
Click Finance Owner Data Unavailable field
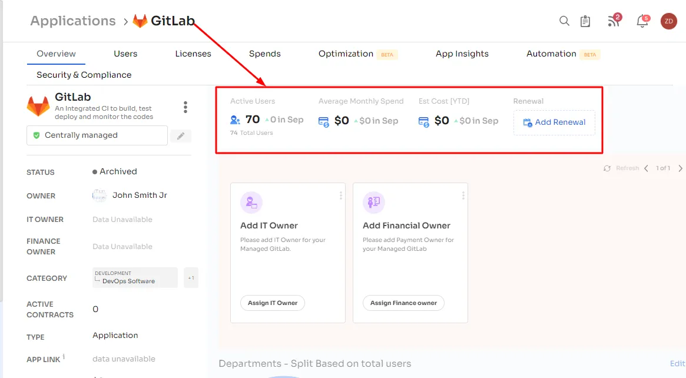click(122, 247)
